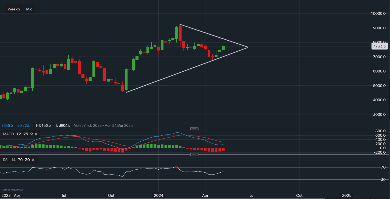Click the L 3904.5 low value readout
This screenshot has width=390, height=199.
tap(63, 125)
